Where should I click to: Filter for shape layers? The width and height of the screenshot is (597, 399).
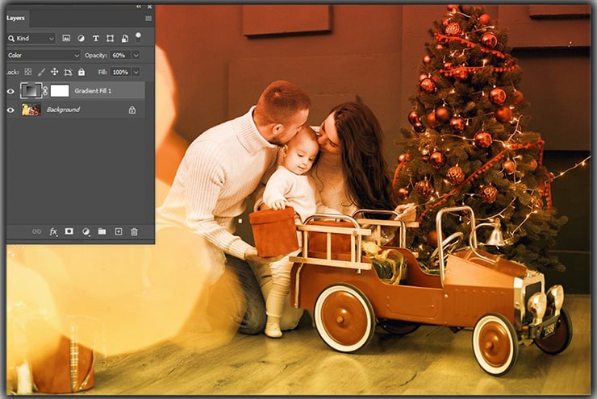click(x=110, y=39)
